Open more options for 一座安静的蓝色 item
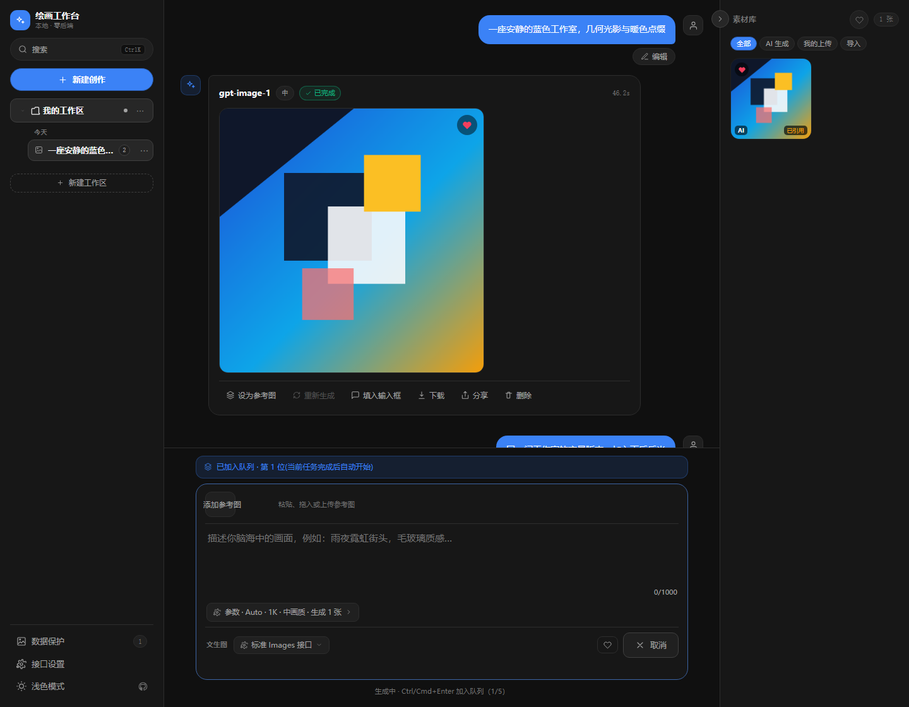 [x=144, y=150]
